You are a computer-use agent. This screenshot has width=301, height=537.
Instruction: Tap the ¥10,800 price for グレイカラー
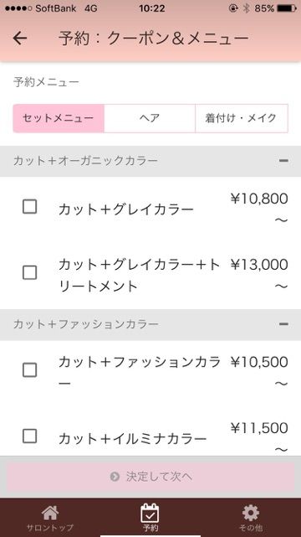click(x=259, y=199)
